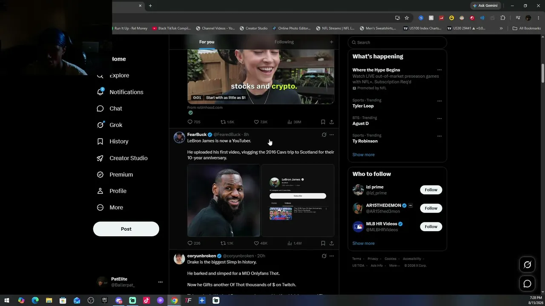This screenshot has height=306, width=545.
Task: Open the Explore page from the sidebar
Action: click(x=113, y=75)
